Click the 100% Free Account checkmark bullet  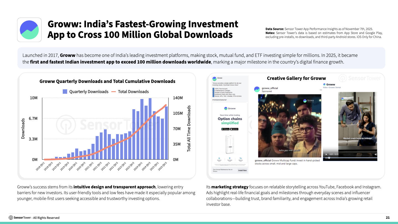tap(213, 89)
